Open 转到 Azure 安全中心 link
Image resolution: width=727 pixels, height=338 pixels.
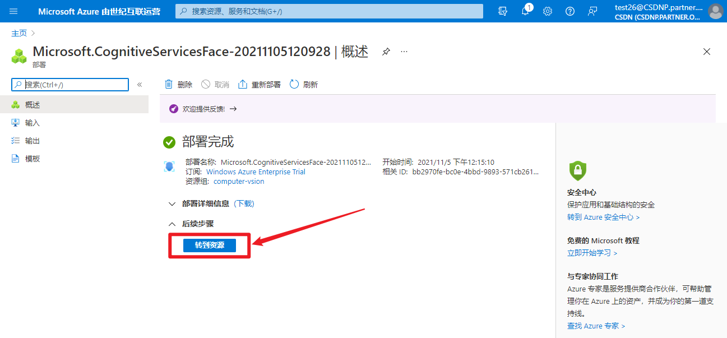[603, 217]
